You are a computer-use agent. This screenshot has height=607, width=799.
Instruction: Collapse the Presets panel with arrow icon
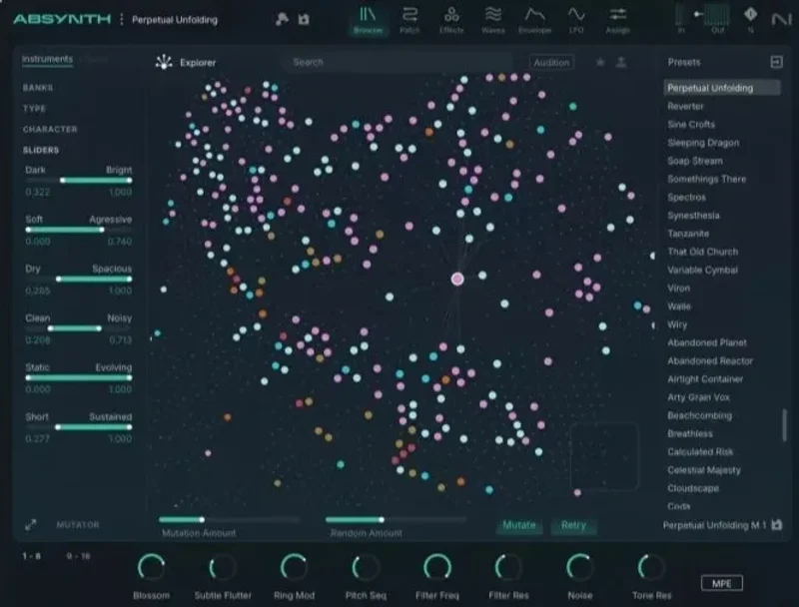click(x=776, y=62)
